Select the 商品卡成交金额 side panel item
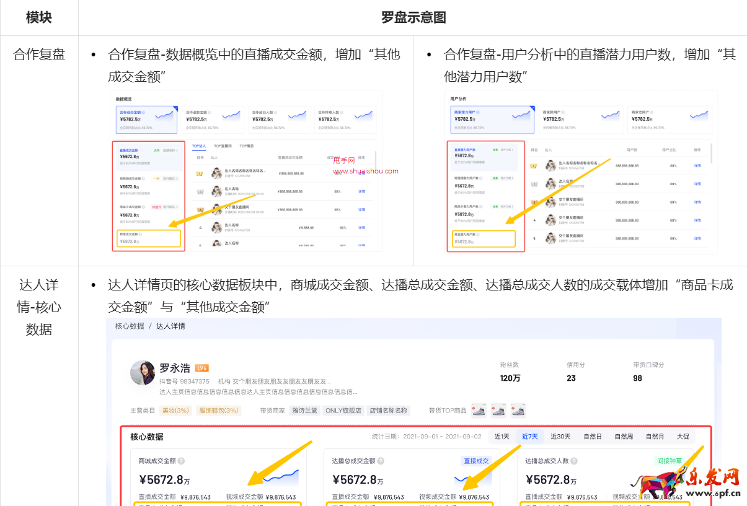This screenshot has width=747, height=506. coord(149,214)
